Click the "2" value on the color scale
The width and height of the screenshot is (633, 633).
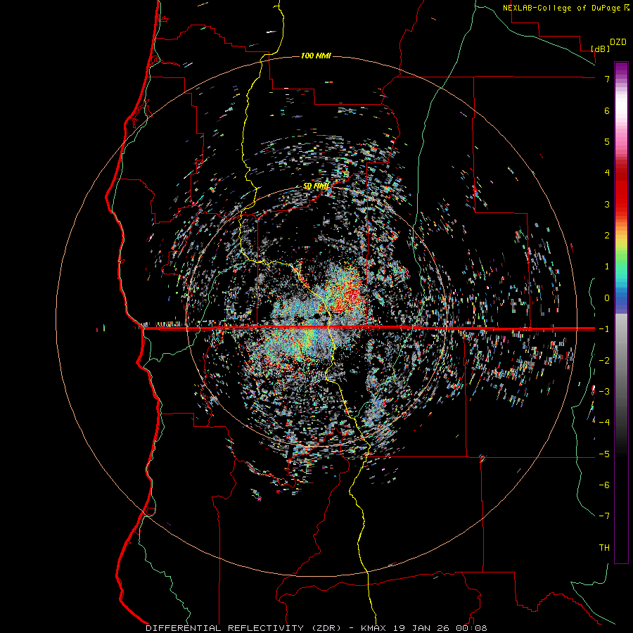pyautogui.click(x=607, y=236)
